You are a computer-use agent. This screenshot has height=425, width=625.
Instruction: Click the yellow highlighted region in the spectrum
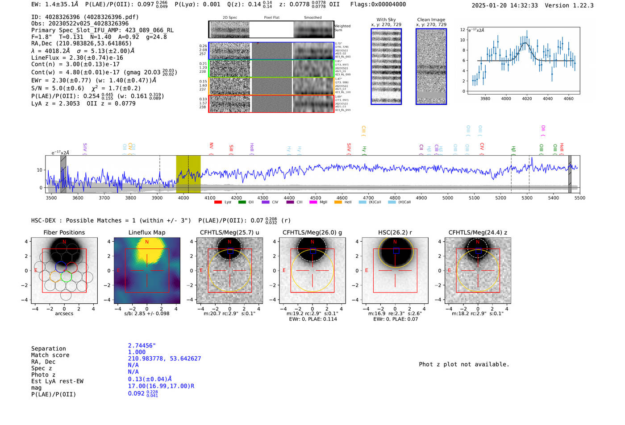188,174
